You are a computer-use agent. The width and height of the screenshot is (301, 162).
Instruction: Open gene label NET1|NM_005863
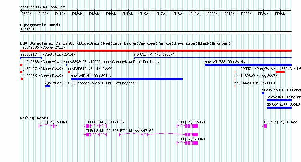tap(190, 122)
